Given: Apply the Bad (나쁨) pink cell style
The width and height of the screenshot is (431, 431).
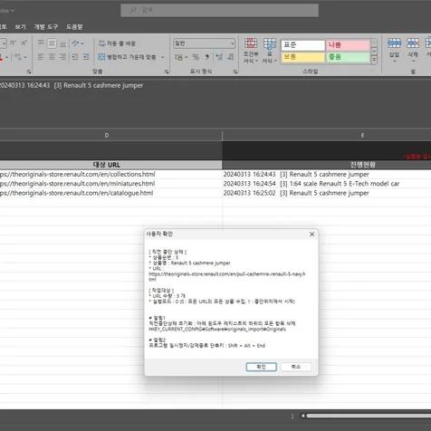Looking at the screenshot, I should 348,45.
